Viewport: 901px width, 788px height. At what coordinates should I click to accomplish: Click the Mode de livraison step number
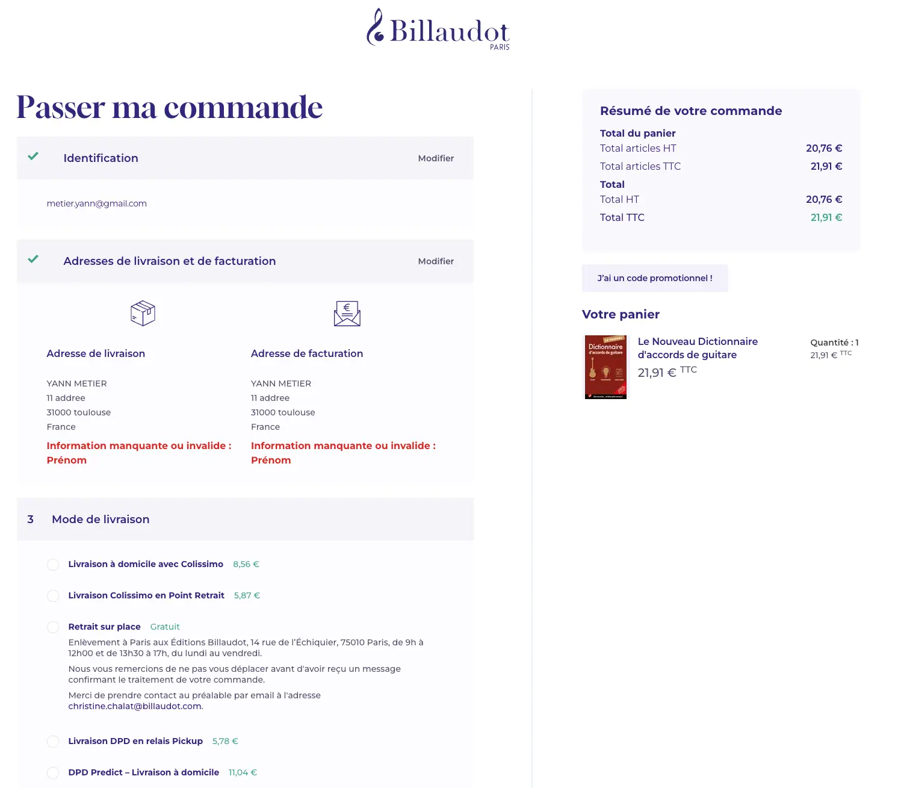[30, 519]
